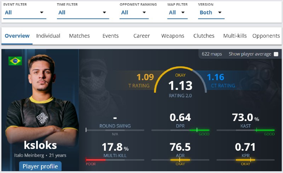Click the KPR okay rating bar
The height and width of the screenshot is (173, 283).
click(x=246, y=160)
